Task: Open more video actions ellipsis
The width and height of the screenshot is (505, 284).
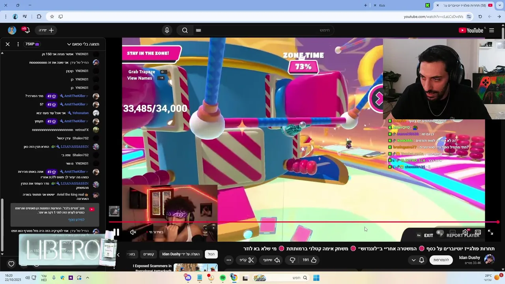Action: point(228,260)
